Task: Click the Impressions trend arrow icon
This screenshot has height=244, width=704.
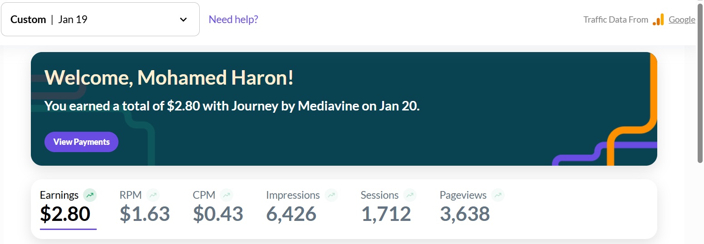Action: (x=331, y=196)
